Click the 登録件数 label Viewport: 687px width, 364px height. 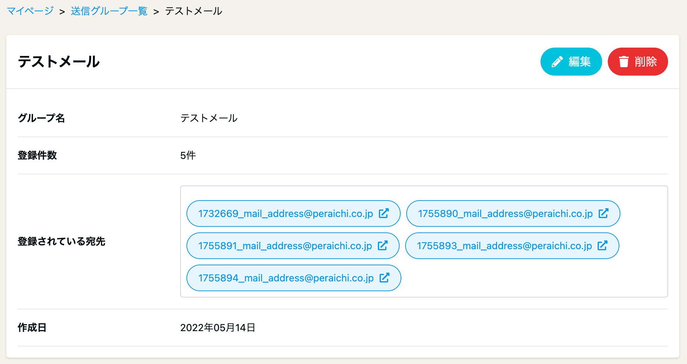click(37, 155)
